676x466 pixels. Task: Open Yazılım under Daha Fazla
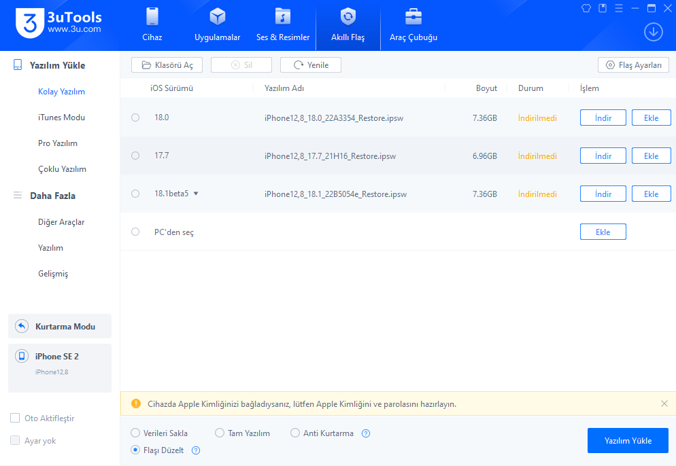(50, 248)
